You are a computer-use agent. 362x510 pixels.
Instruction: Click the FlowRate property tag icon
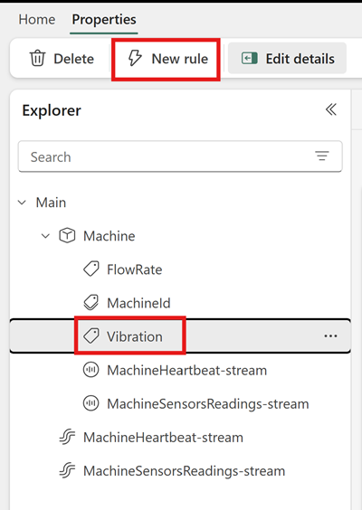[91, 269]
